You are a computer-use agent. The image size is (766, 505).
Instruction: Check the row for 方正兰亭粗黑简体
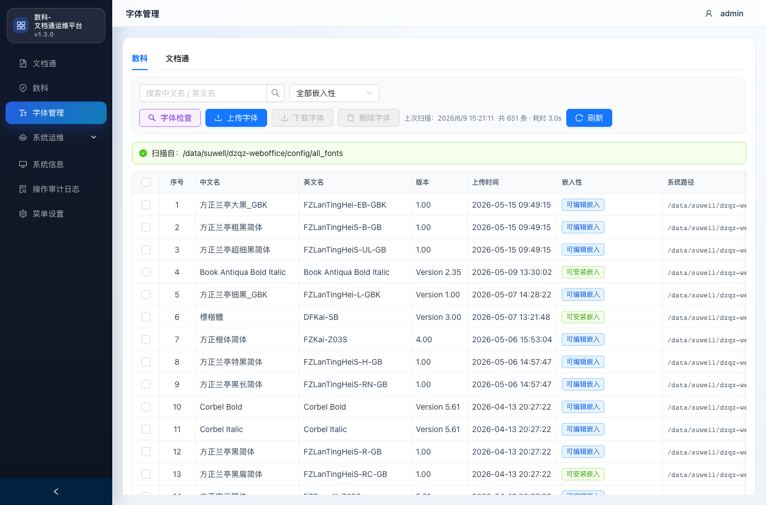pyautogui.click(x=146, y=227)
